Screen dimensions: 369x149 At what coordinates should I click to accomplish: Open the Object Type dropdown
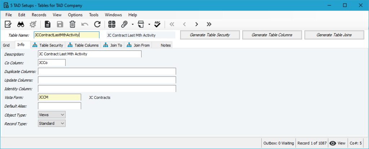click(52, 115)
